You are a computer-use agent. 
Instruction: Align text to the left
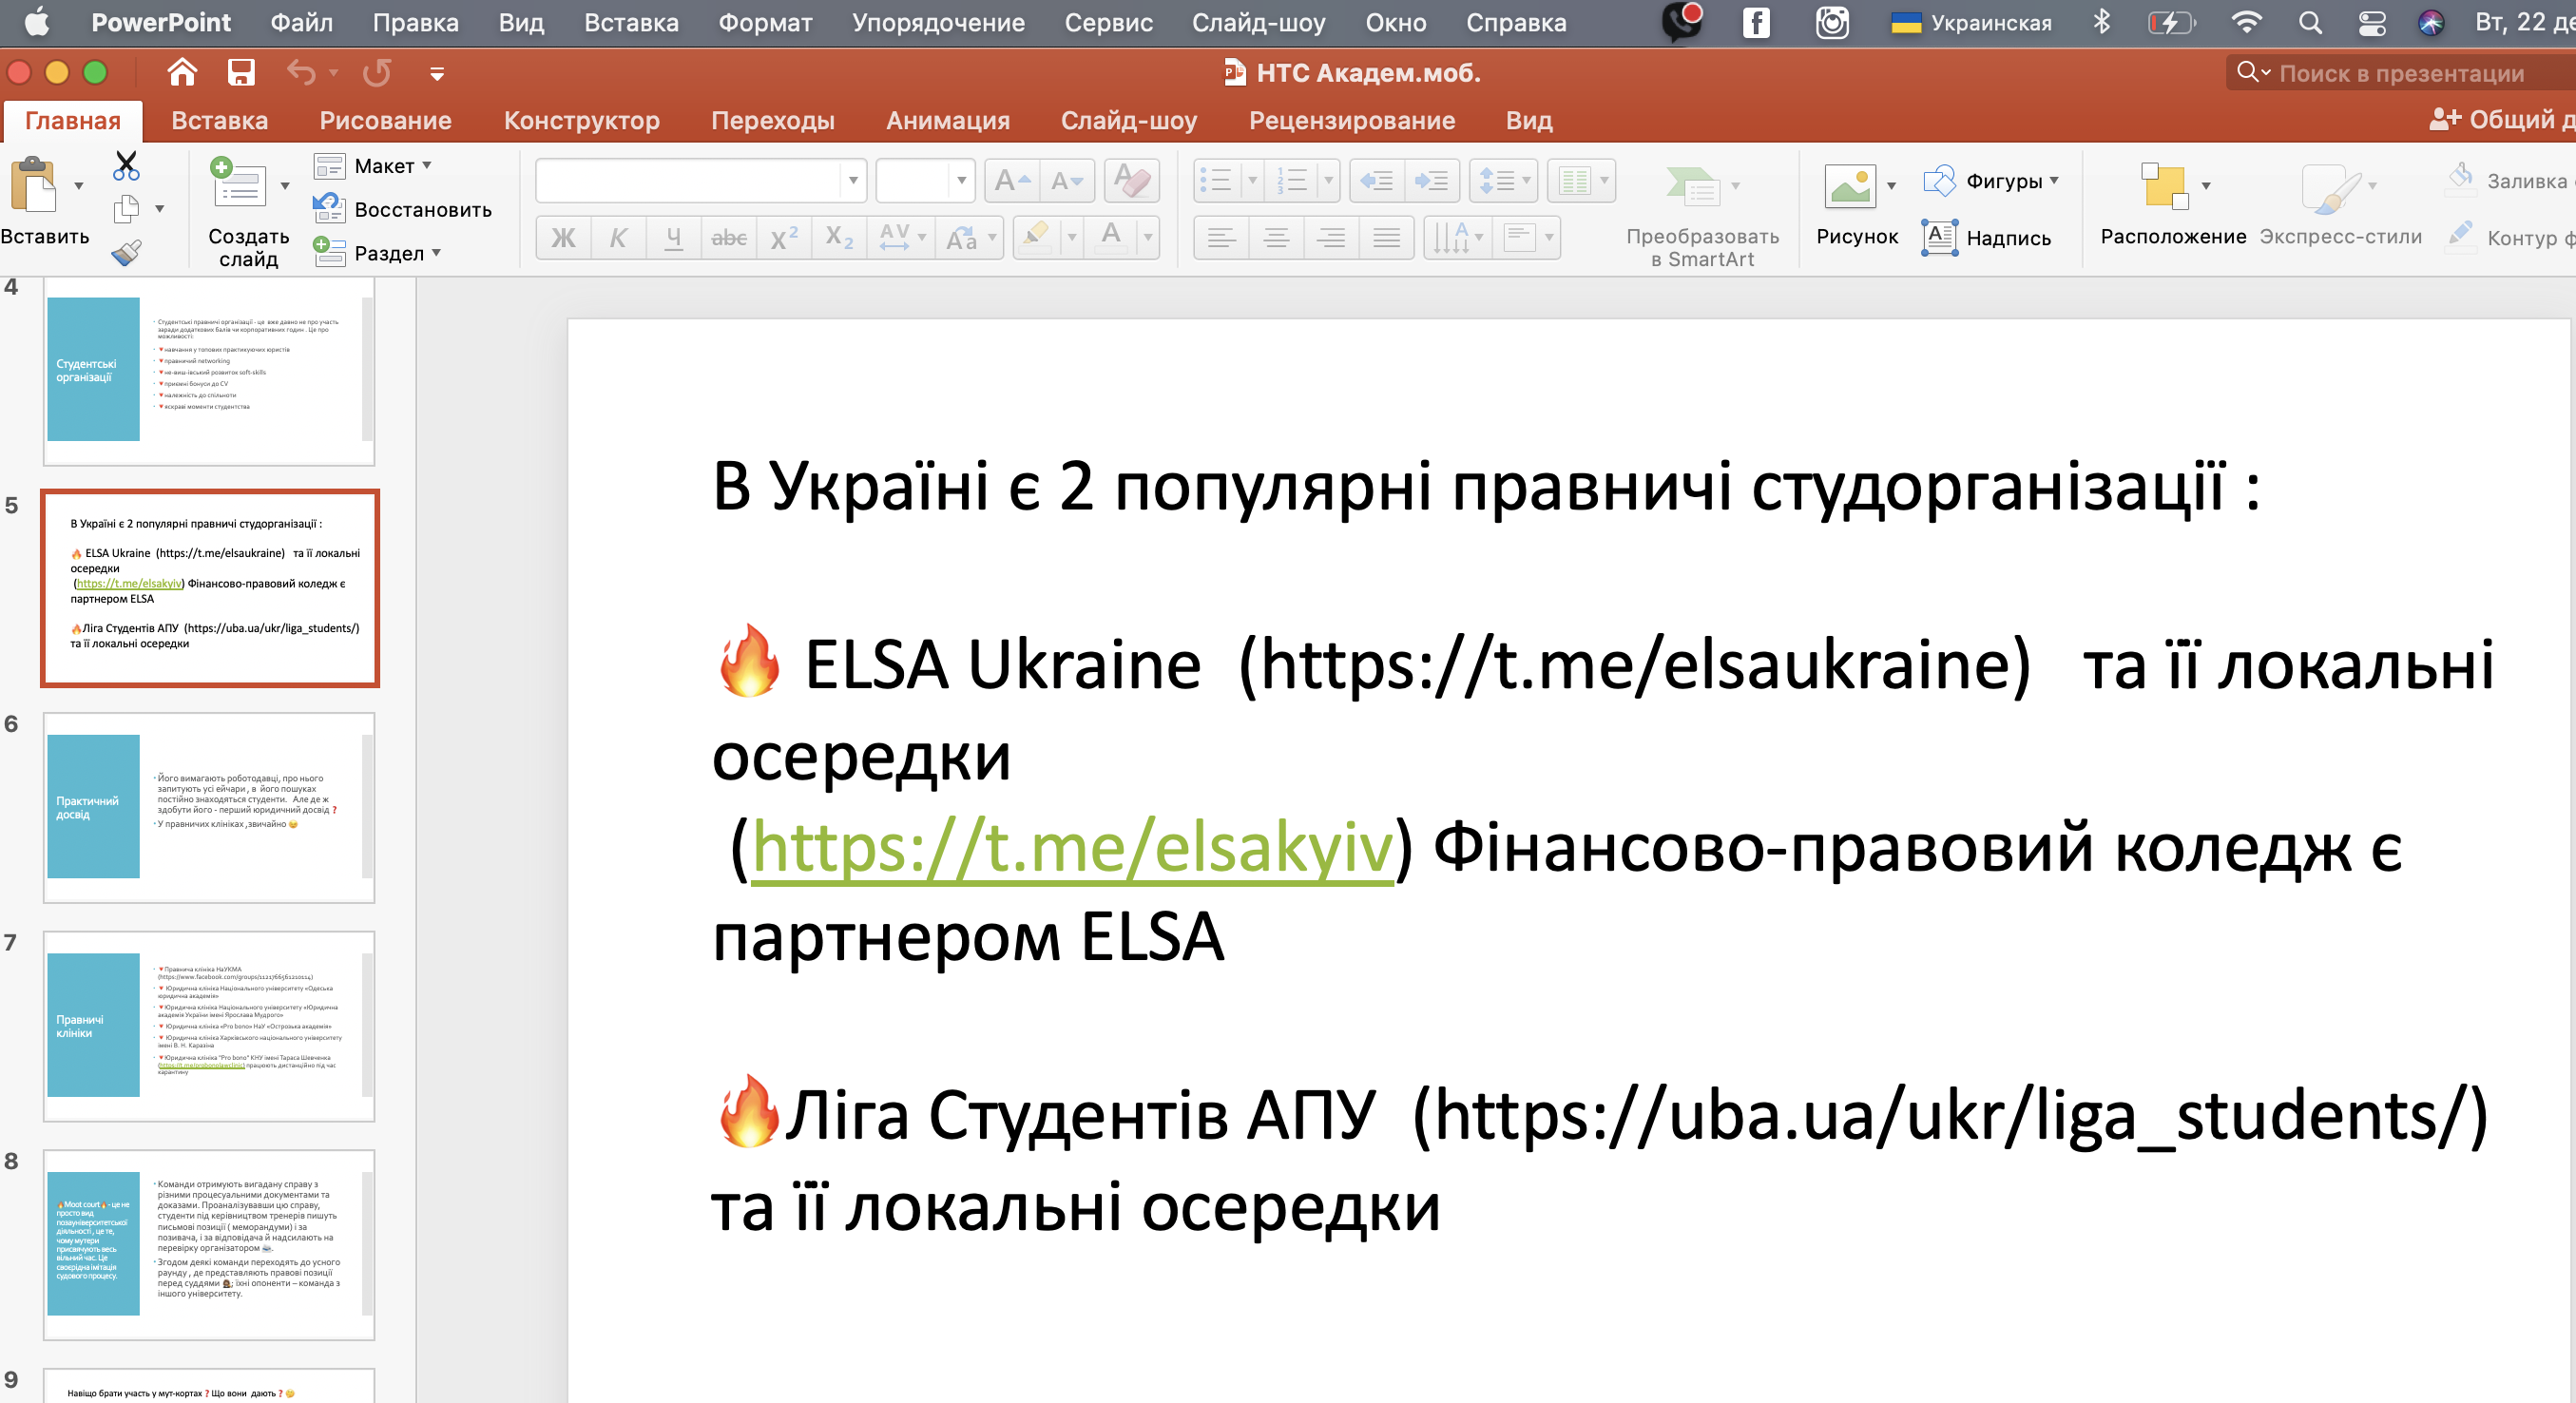click(1221, 238)
